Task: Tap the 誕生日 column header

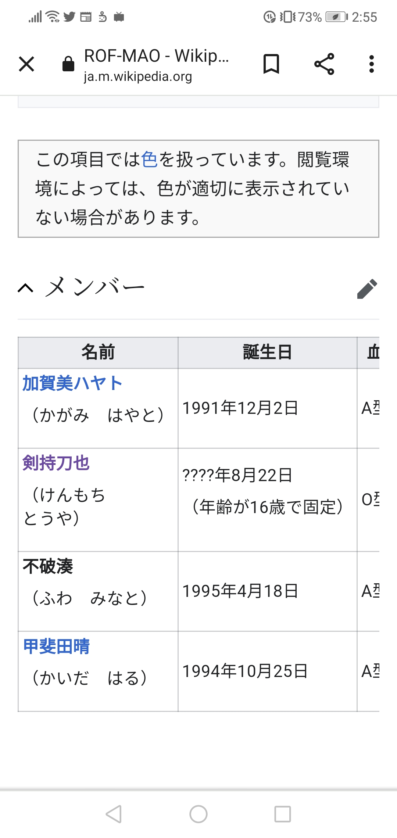Action: (267, 352)
